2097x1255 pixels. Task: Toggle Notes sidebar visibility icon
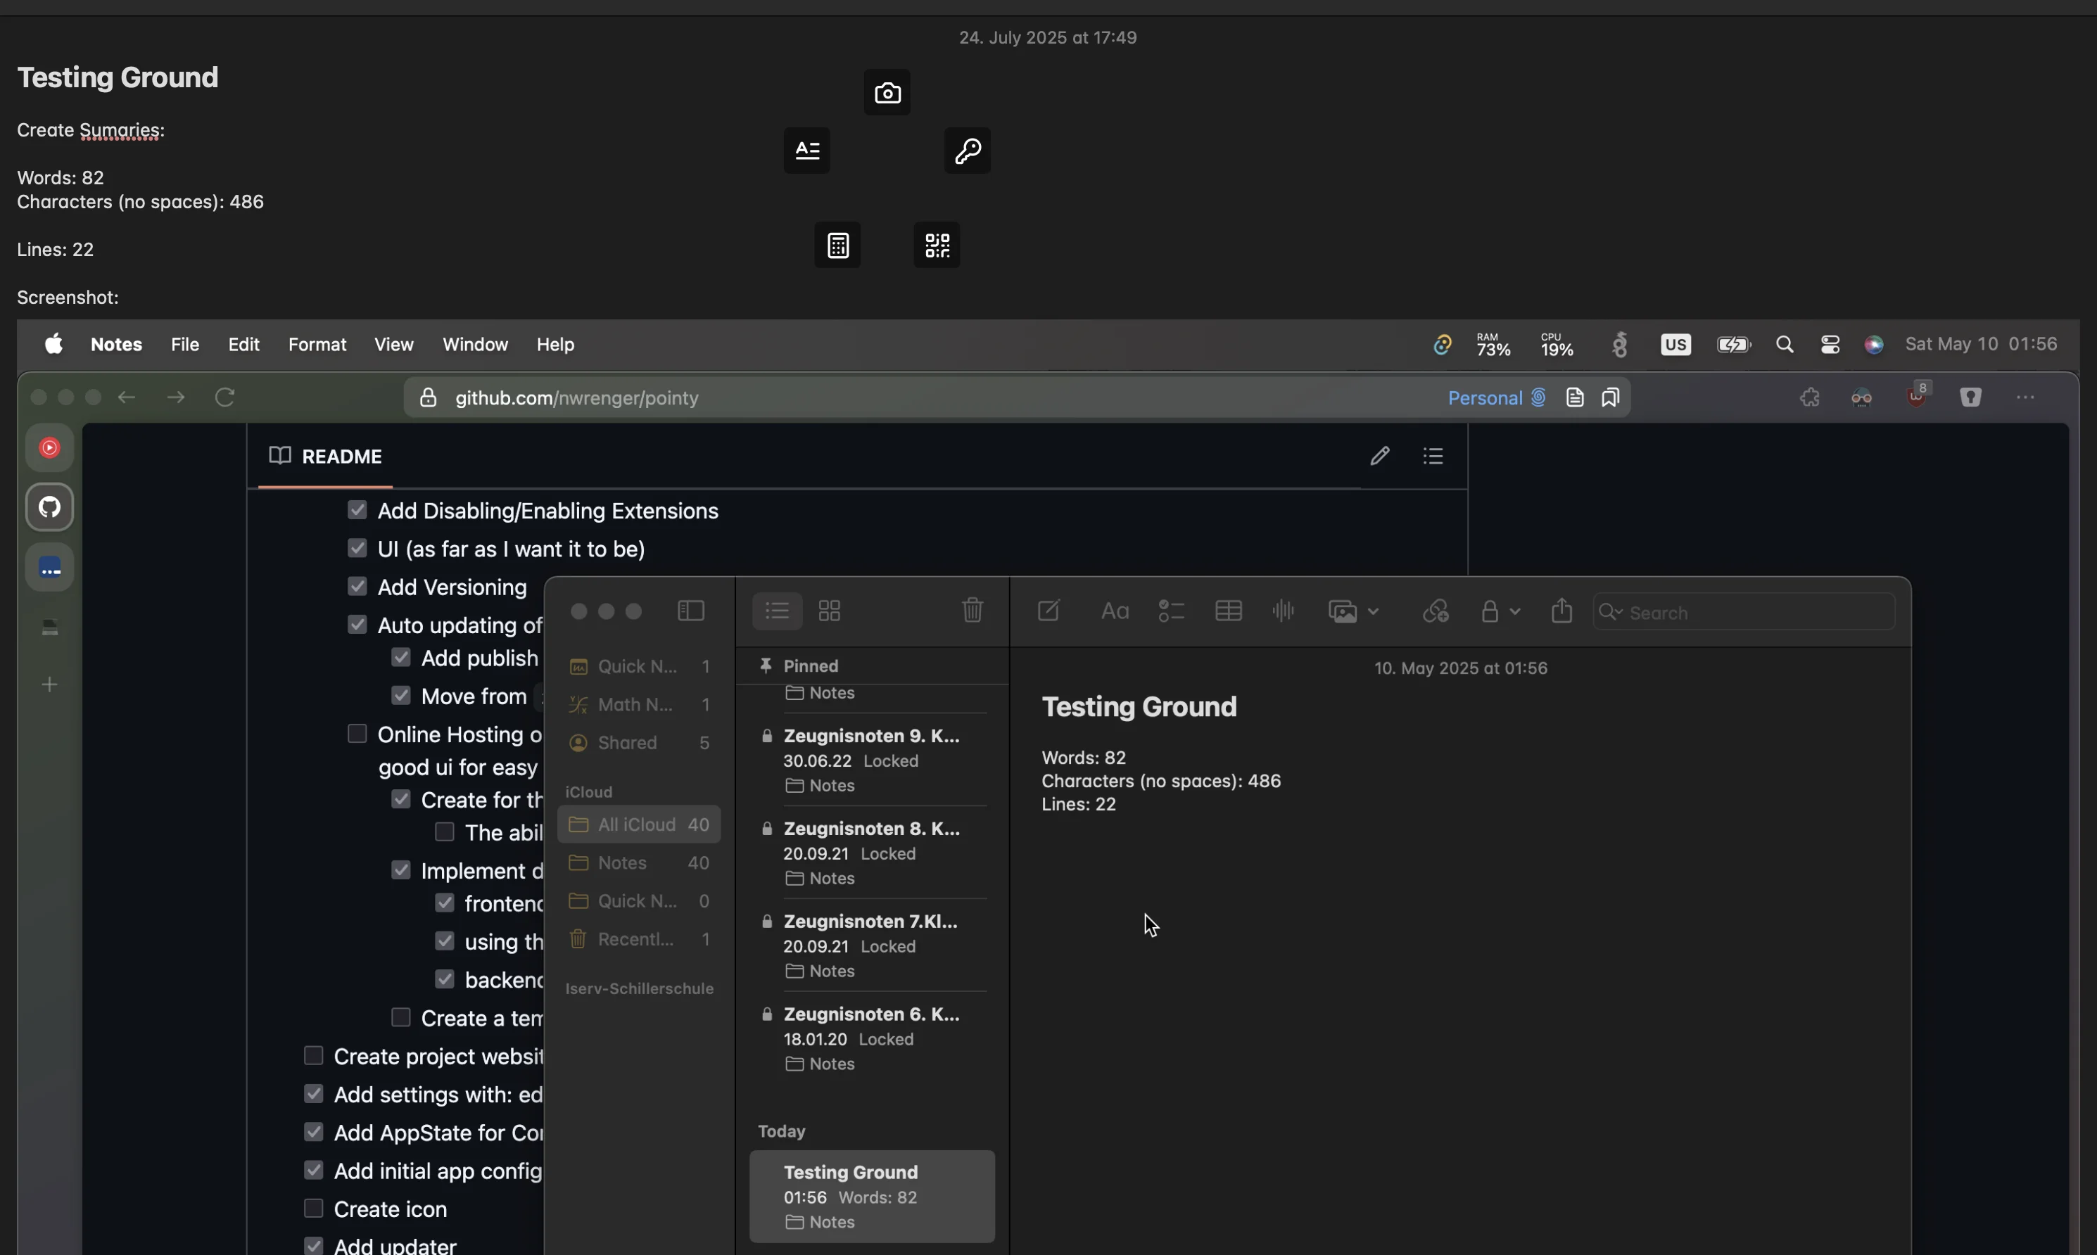tap(691, 611)
